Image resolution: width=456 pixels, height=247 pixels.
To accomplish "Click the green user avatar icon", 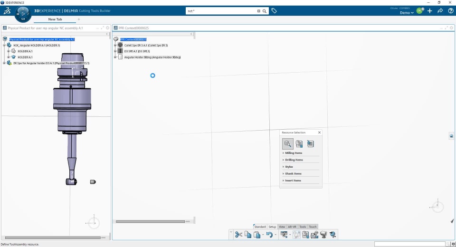I will pyautogui.click(x=419, y=11).
